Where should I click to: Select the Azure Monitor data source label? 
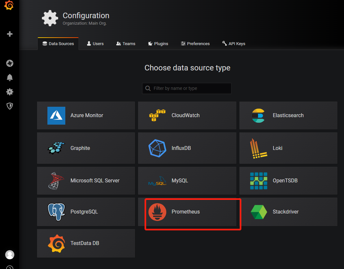click(x=87, y=115)
